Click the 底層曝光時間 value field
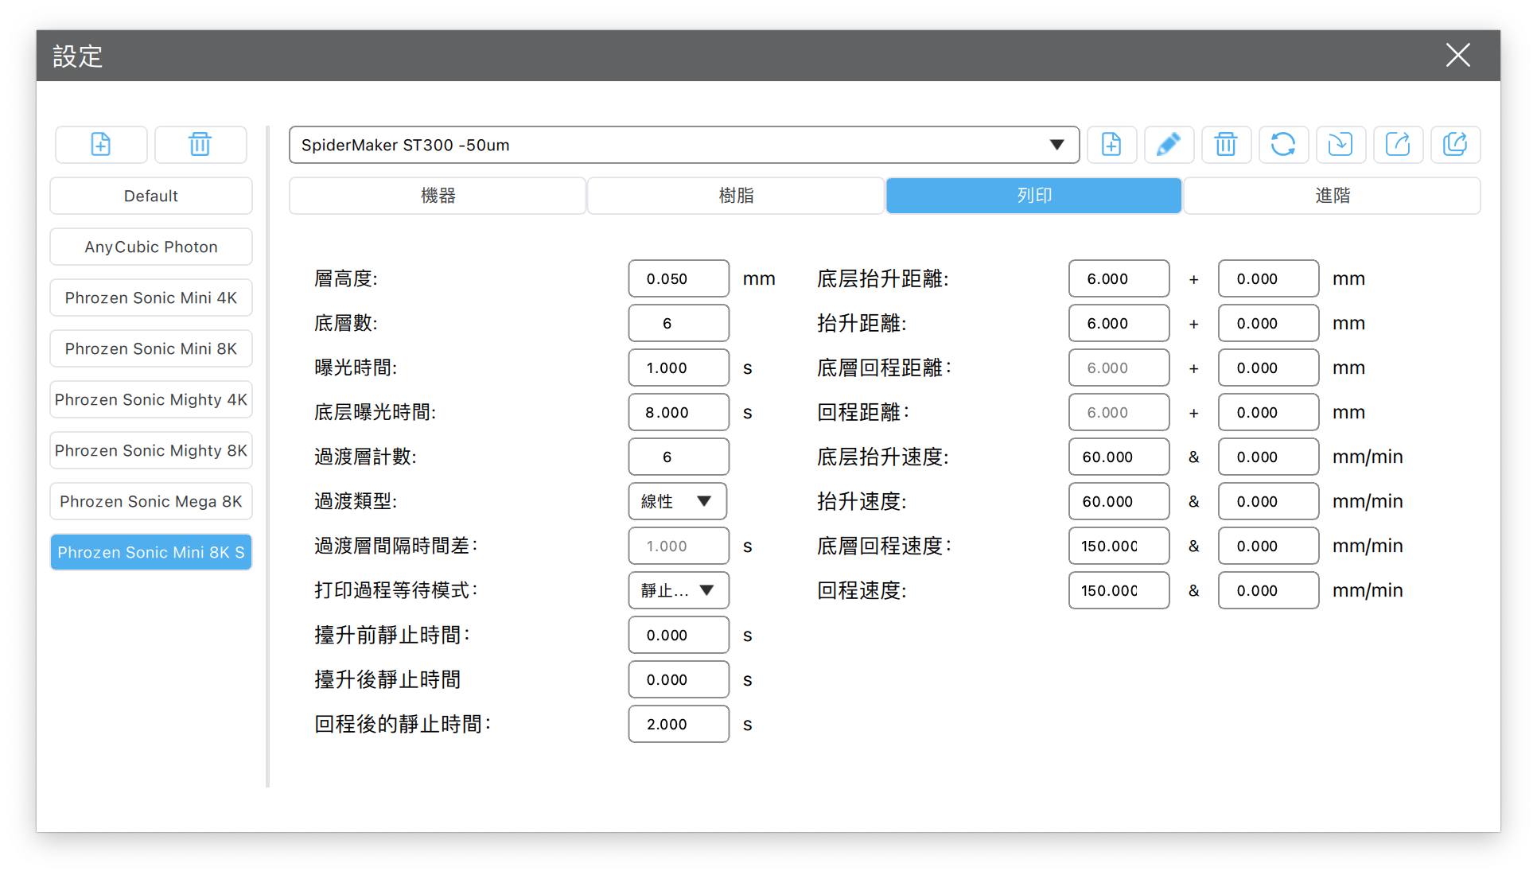Image resolution: width=1537 pixels, height=875 pixels. [678, 412]
